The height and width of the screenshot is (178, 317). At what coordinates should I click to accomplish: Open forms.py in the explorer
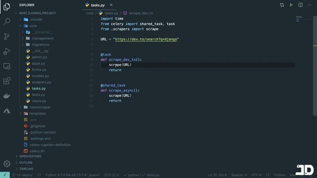tap(39, 70)
